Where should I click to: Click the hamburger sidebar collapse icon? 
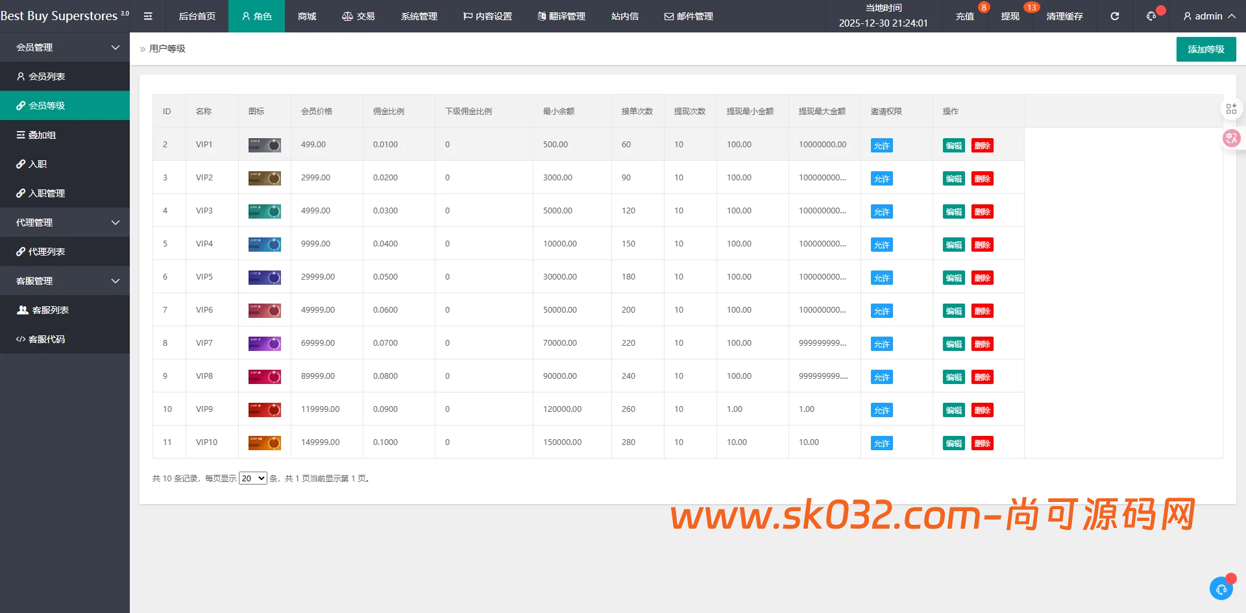(148, 16)
